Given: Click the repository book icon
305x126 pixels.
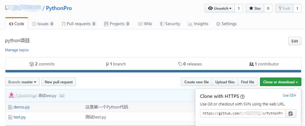Looking at the screenshot, I should tap(7, 8).
